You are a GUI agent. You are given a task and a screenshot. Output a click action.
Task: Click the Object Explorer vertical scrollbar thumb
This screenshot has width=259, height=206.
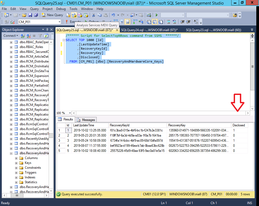[x=51, y=135]
